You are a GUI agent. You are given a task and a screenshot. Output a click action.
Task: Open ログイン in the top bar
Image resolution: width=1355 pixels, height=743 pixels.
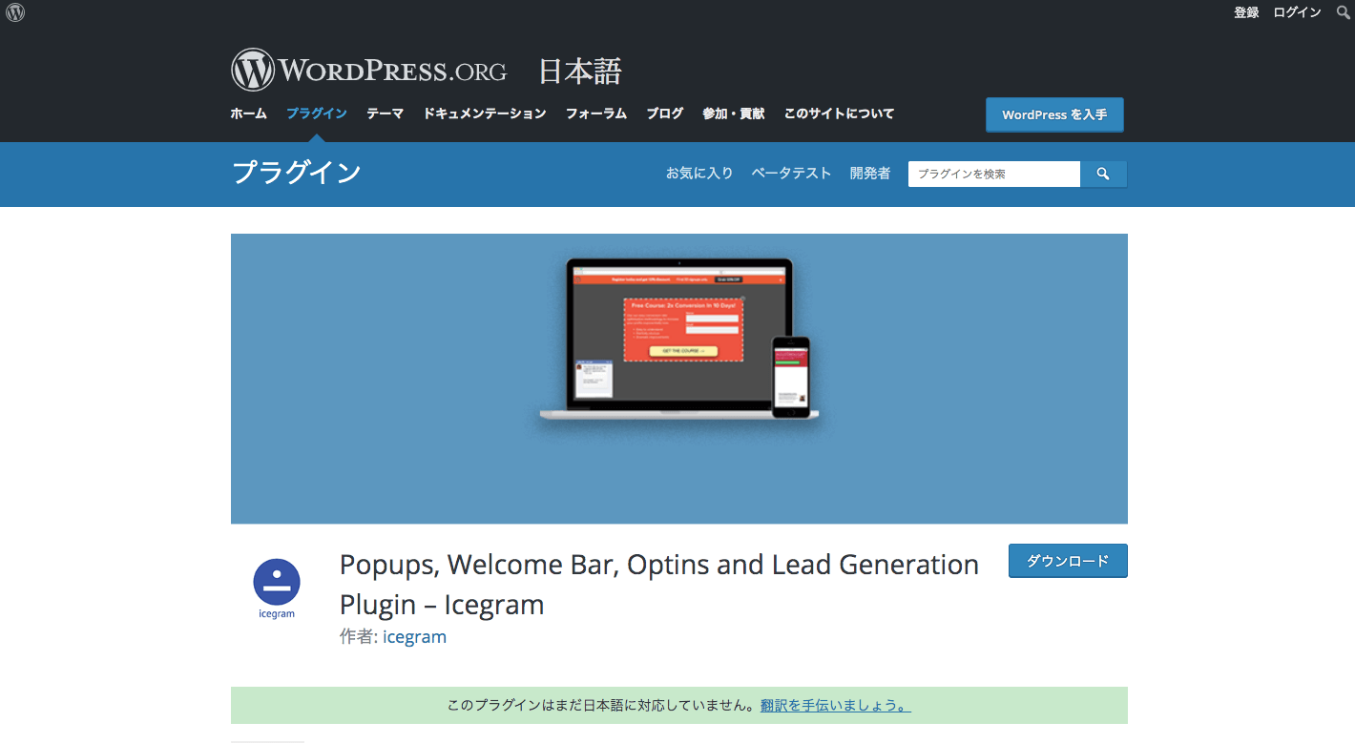tap(1297, 12)
